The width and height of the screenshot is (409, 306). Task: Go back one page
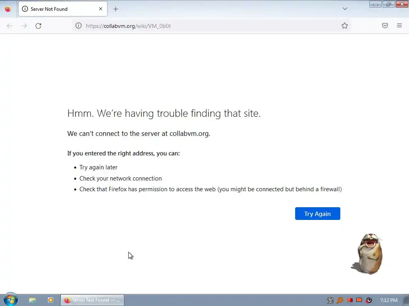click(10, 26)
